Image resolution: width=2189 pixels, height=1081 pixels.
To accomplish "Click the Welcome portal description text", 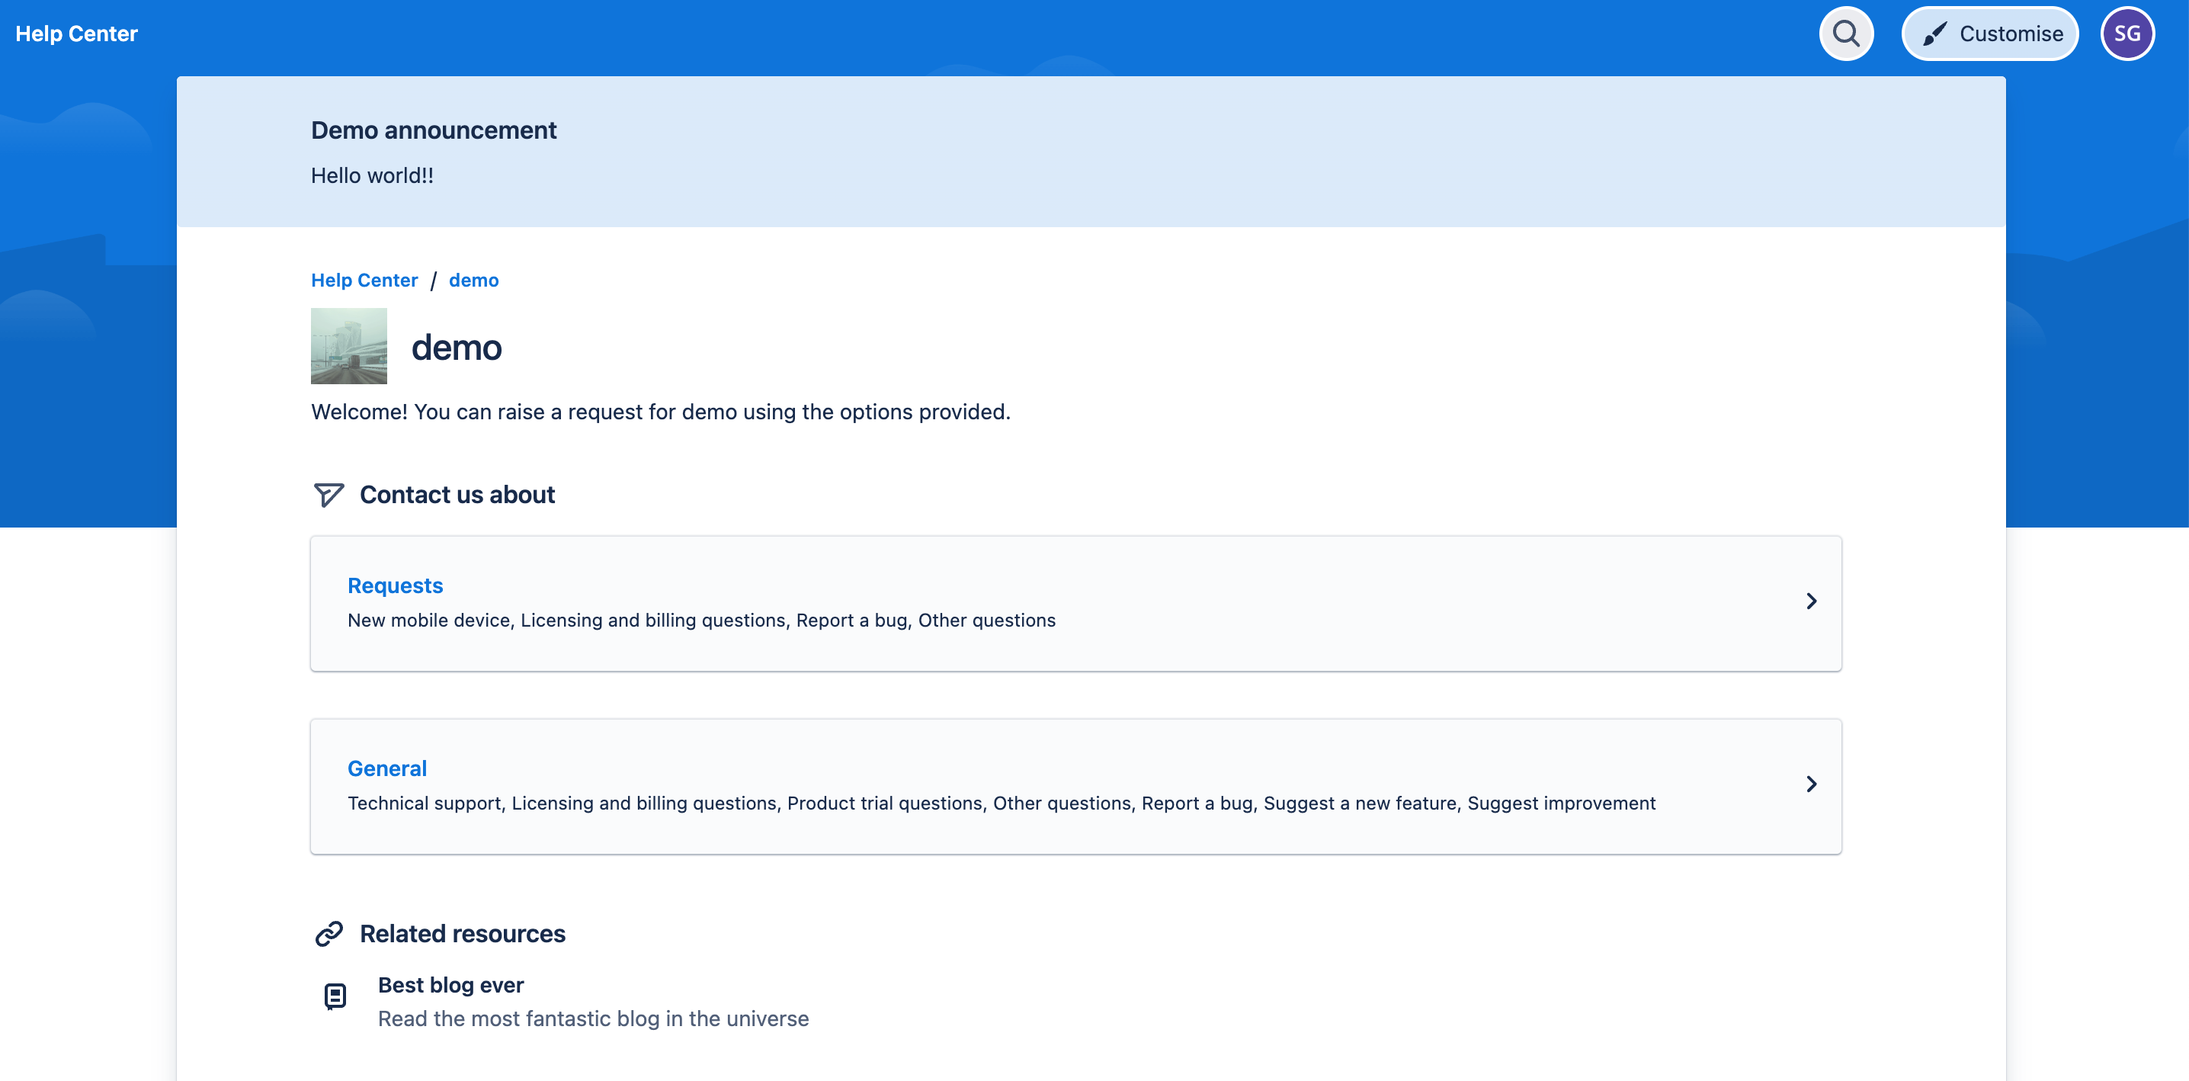I will coord(660,412).
